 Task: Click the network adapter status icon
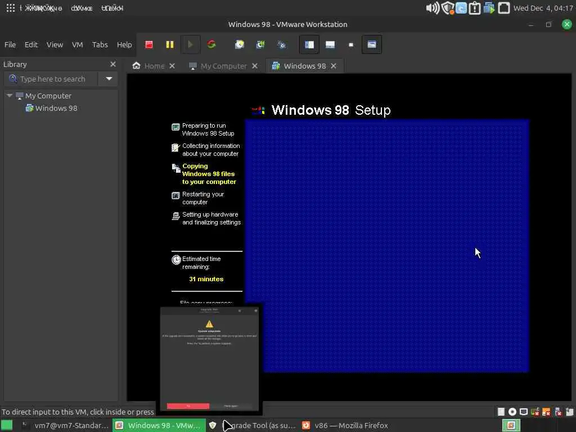pyautogui.click(x=524, y=412)
